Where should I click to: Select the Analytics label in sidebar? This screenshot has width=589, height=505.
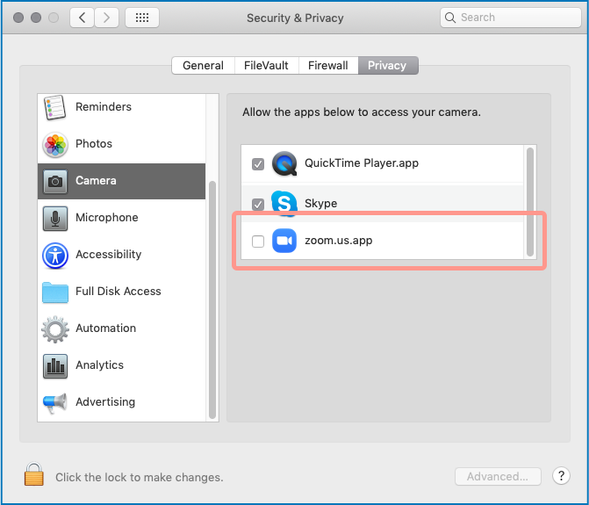tap(99, 365)
